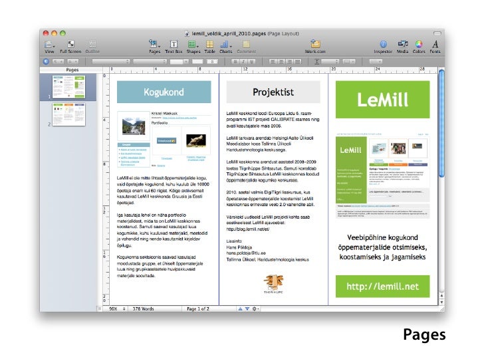
Task: Open the line spacing dropdown
Action: coord(330,61)
